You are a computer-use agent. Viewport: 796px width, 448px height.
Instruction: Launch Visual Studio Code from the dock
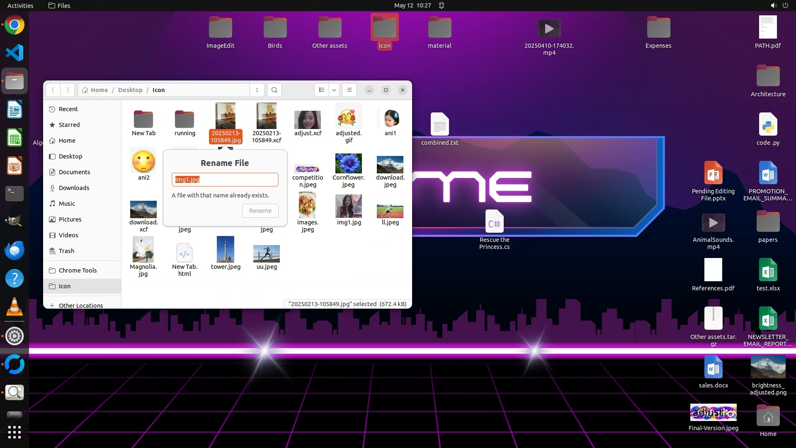point(15,53)
